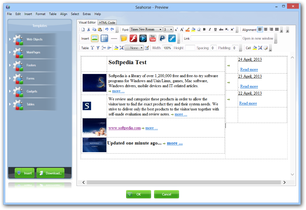
Task: Open the Extras menu
Action: pos(87,14)
